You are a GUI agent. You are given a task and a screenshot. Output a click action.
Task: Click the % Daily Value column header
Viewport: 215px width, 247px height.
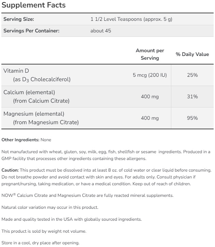pyautogui.click(x=192, y=54)
